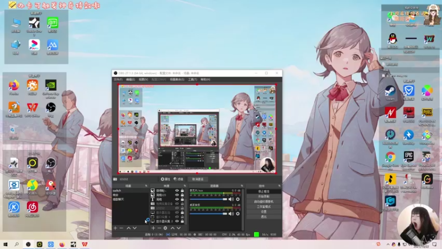
Task: Open the Firefox desktop shortcut
Action: (14, 87)
